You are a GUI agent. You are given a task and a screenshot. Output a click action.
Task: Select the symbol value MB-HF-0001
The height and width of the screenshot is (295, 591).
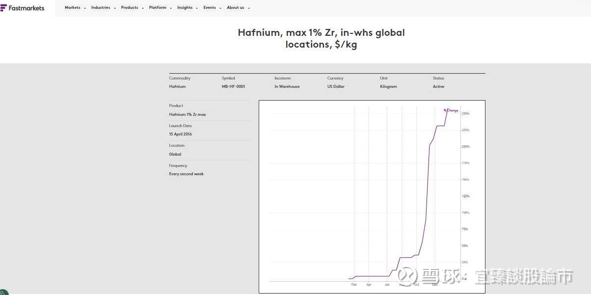click(233, 86)
